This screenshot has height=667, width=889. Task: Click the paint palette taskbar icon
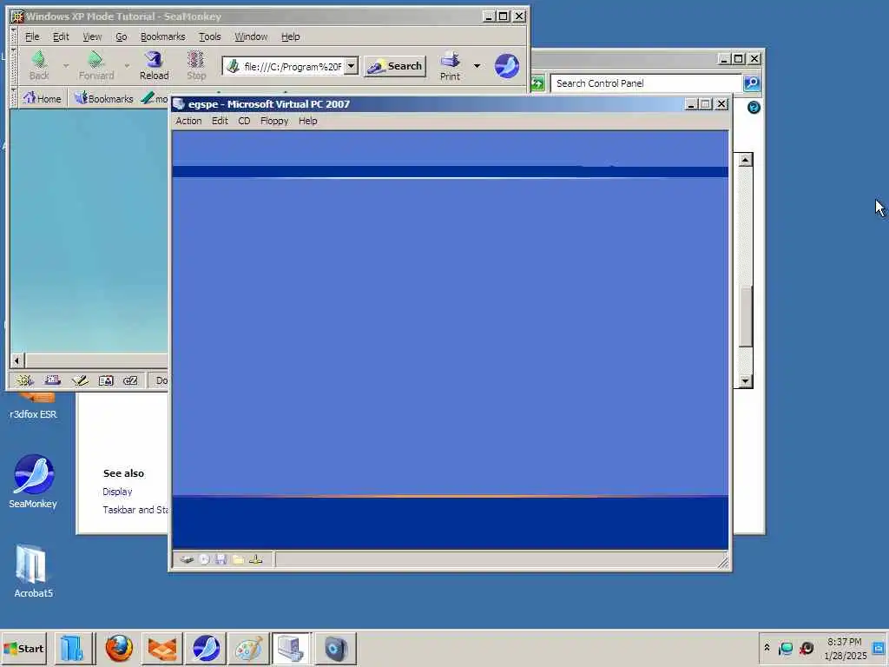[x=248, y=648]
